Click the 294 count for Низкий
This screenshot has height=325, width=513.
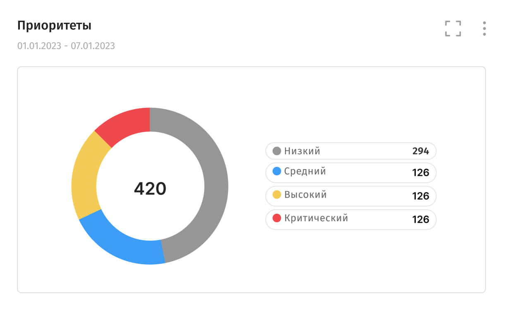pyautogui.click(x=421, y=151)
